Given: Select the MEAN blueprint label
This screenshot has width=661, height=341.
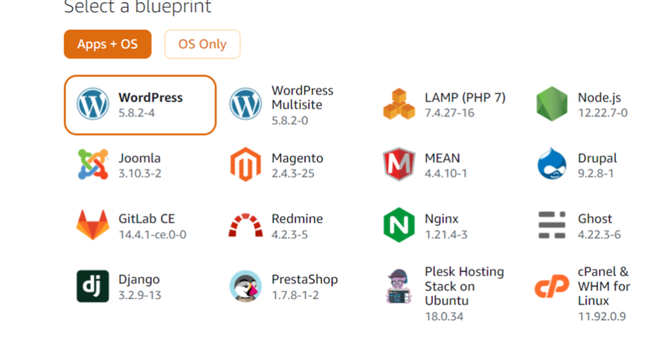Looking at the screenshot, I should coord(442,158).
